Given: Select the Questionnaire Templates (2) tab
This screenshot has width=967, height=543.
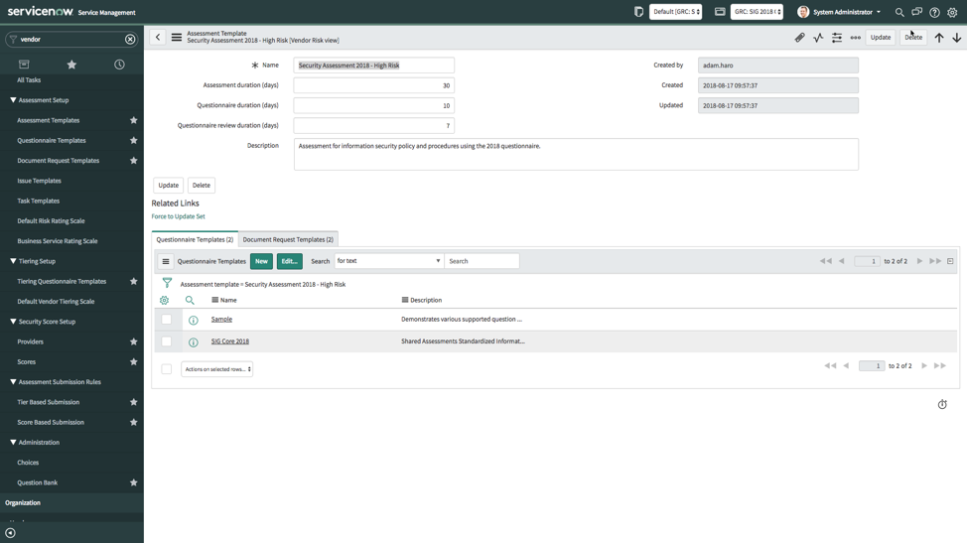Looking at the screenshot, I should pyautogui.click(x=195, y=240).
